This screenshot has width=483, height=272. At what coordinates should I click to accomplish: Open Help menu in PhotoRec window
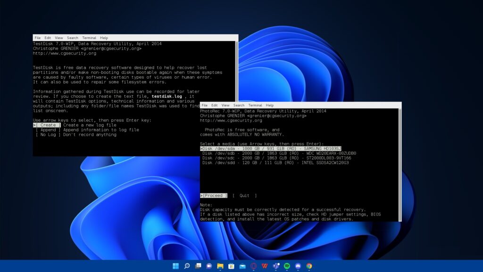click(270, 105)
